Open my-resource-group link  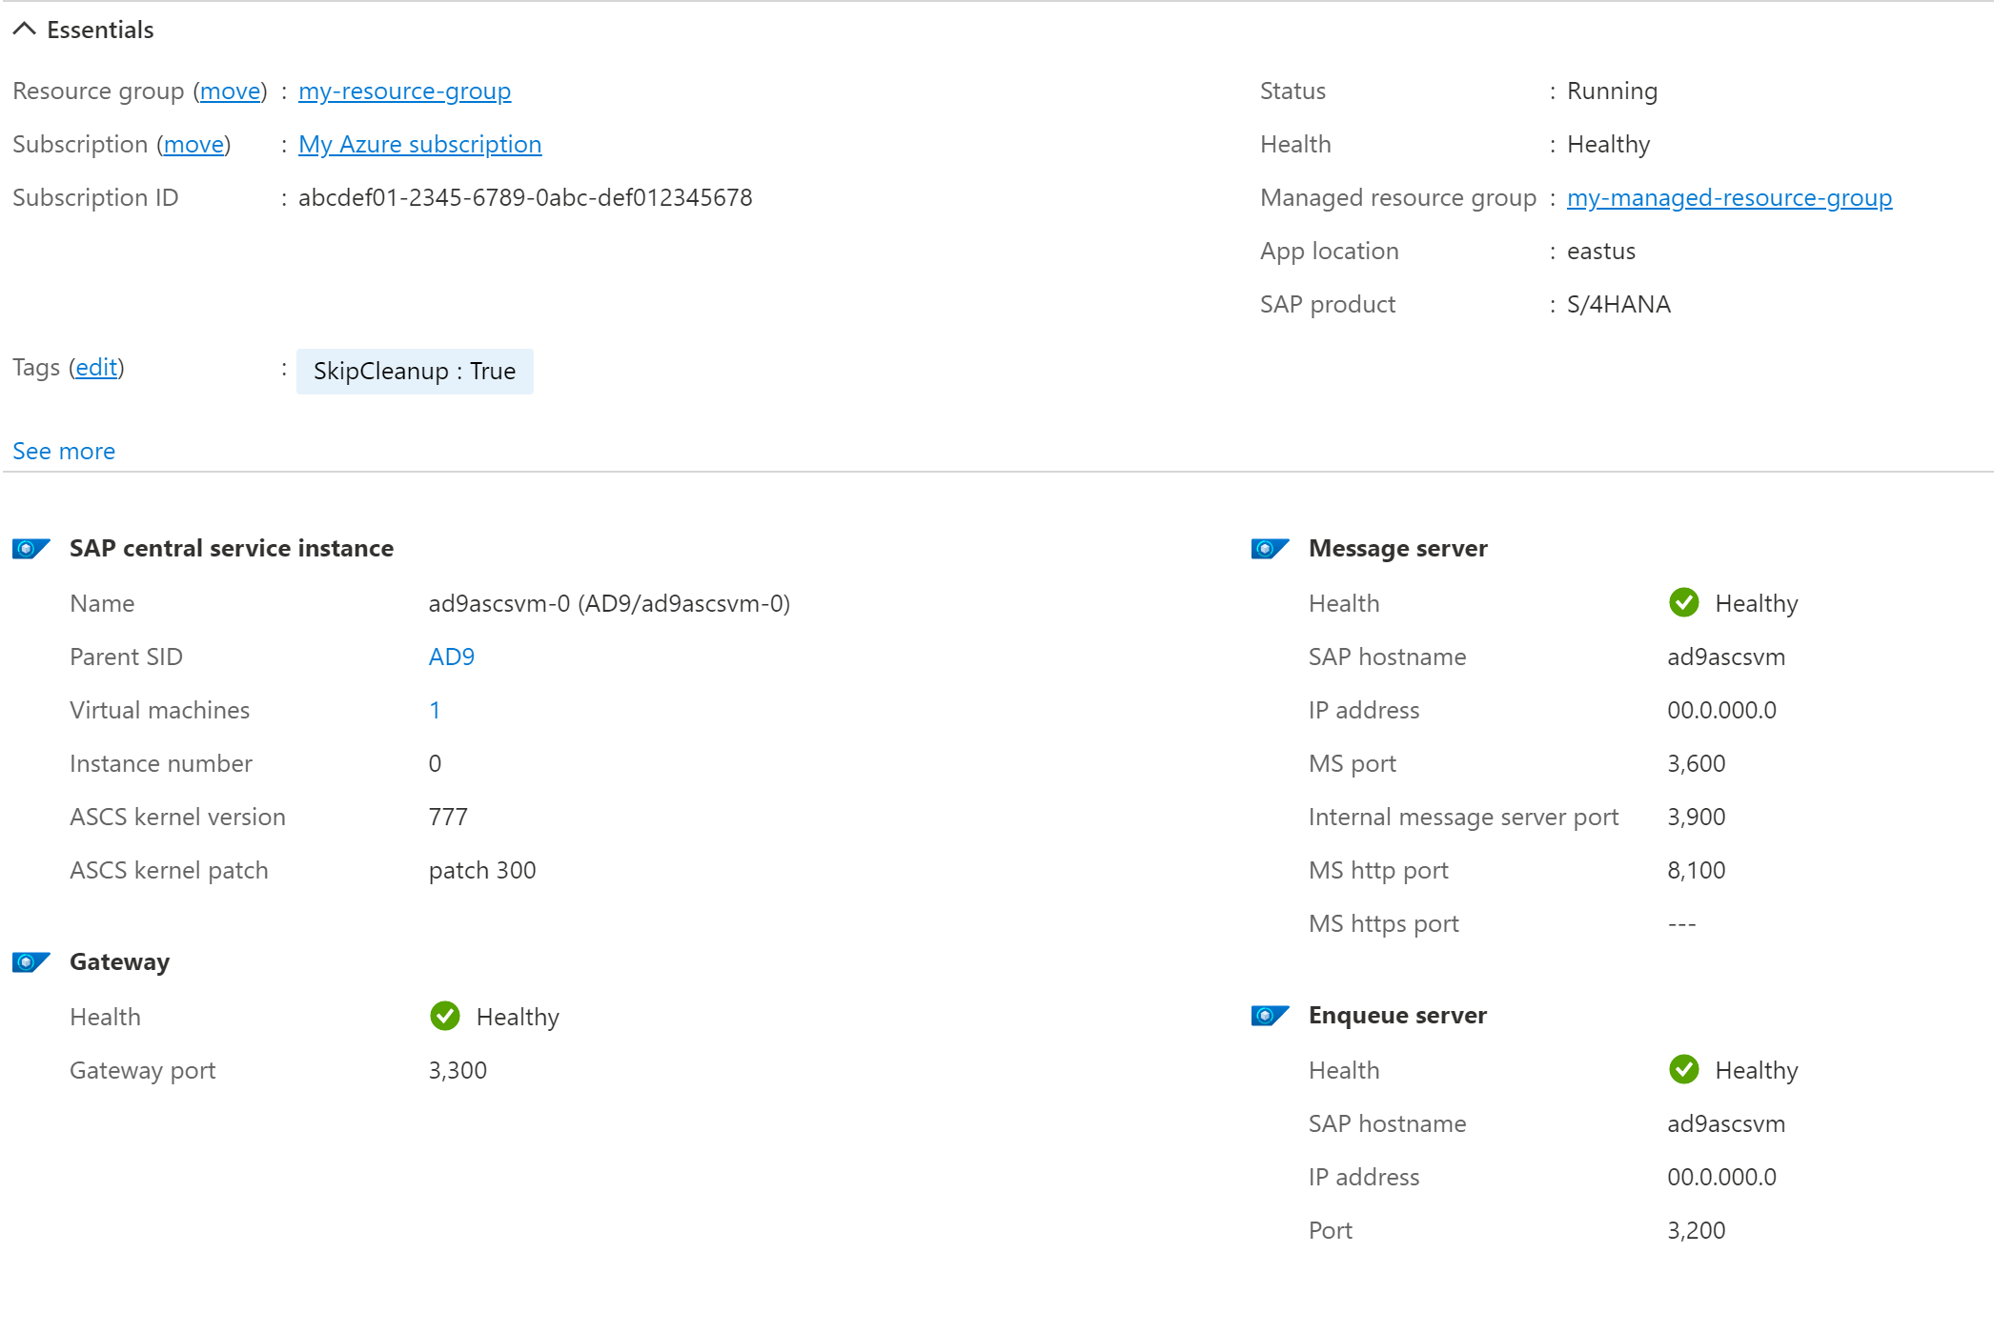(404, 91)
